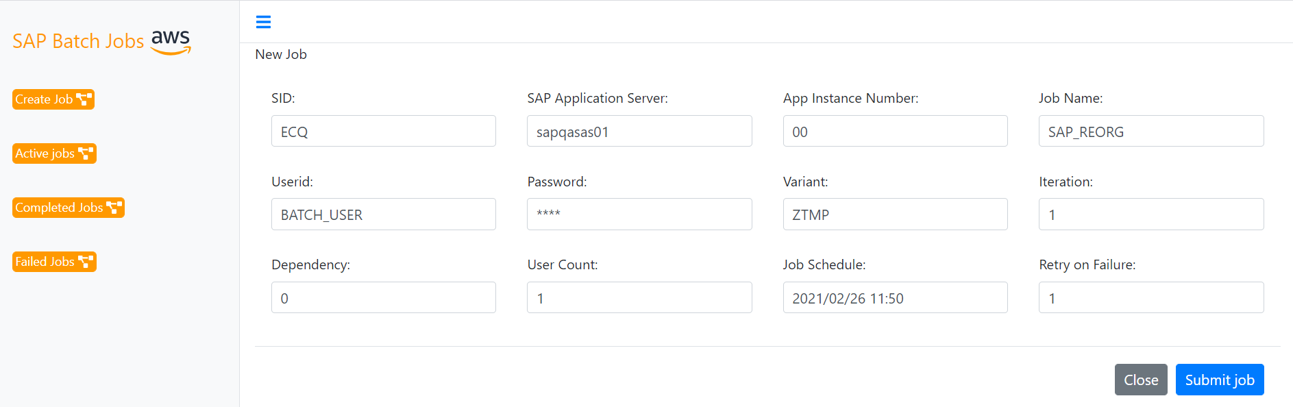The height and width of the screenshot is (407, 1293).
Task: Open the Job Schedule date field
Action: coord(895,297)
